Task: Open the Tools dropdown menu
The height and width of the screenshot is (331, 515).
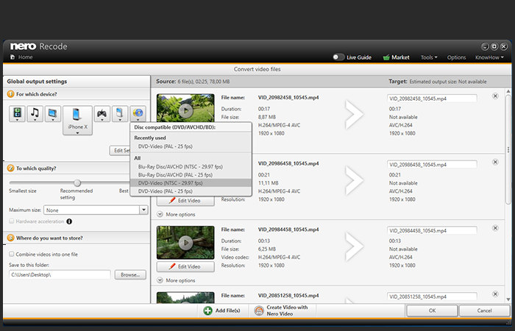Action: tap(428, 57)
